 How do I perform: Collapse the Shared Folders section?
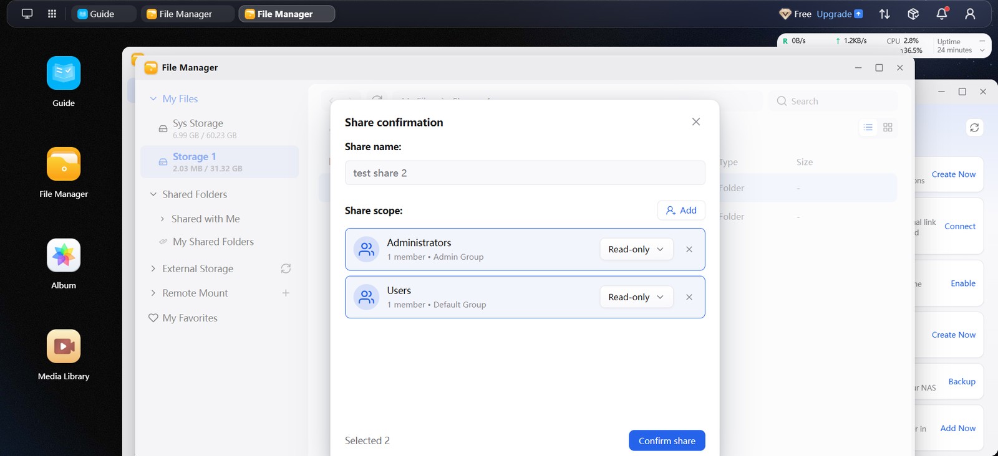tap(153, 194)
